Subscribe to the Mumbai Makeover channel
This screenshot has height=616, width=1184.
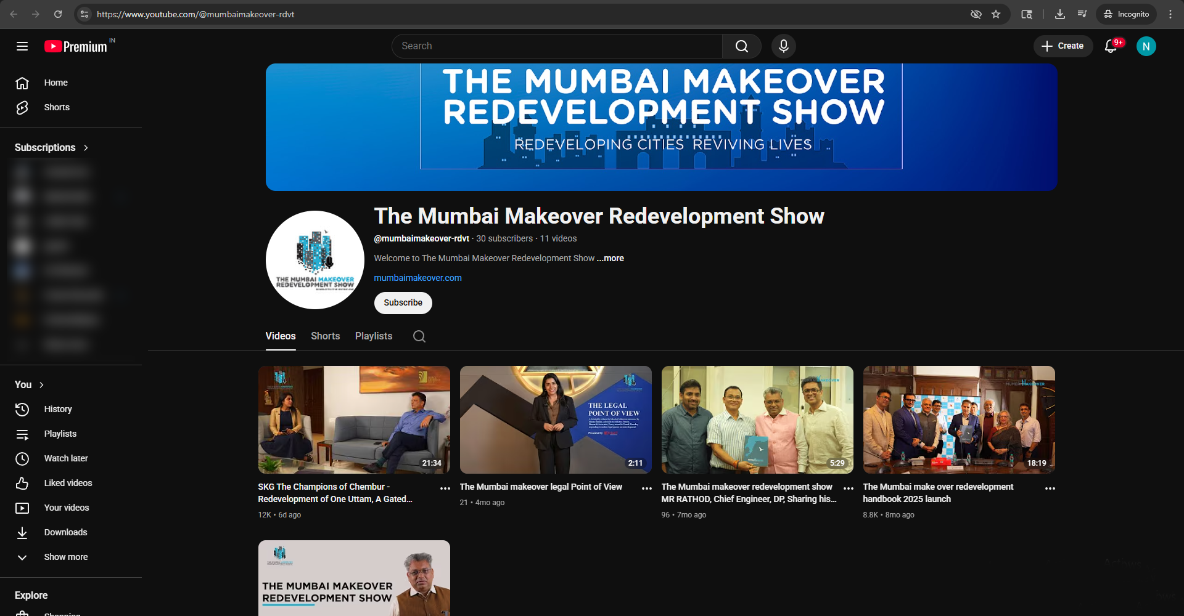(x=403, y=303)
